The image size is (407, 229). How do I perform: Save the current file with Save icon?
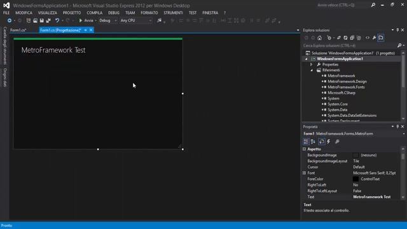[x=41, y=20]
